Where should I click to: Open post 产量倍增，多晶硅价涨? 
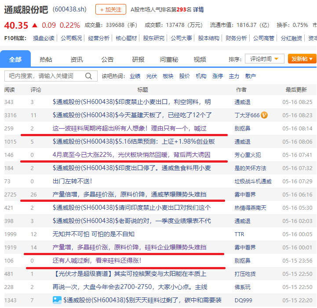click(x=129, y=194)
